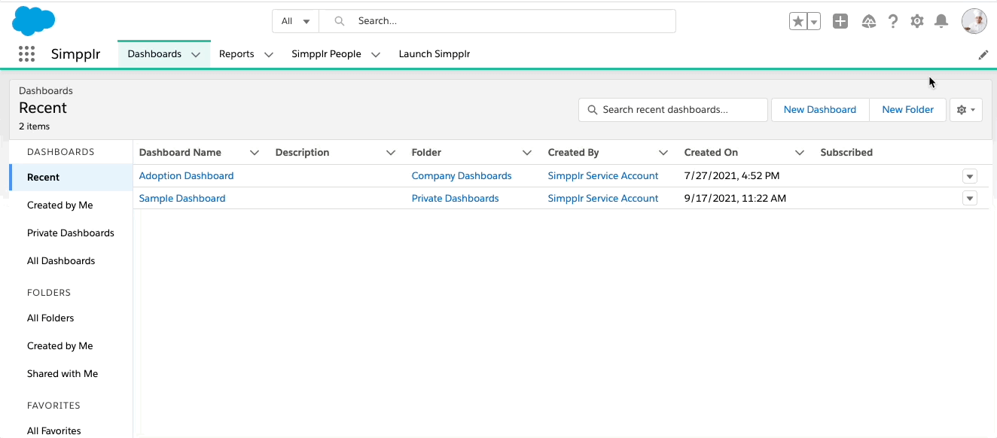997x438 pixels.
Task: Open the Description column chevron menu
Action: pos(391,153)
